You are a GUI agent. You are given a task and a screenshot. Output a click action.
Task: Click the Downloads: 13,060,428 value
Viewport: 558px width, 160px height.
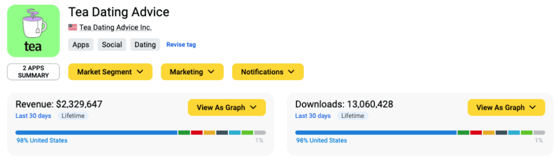pyautogui.click(x=344, y=105)
